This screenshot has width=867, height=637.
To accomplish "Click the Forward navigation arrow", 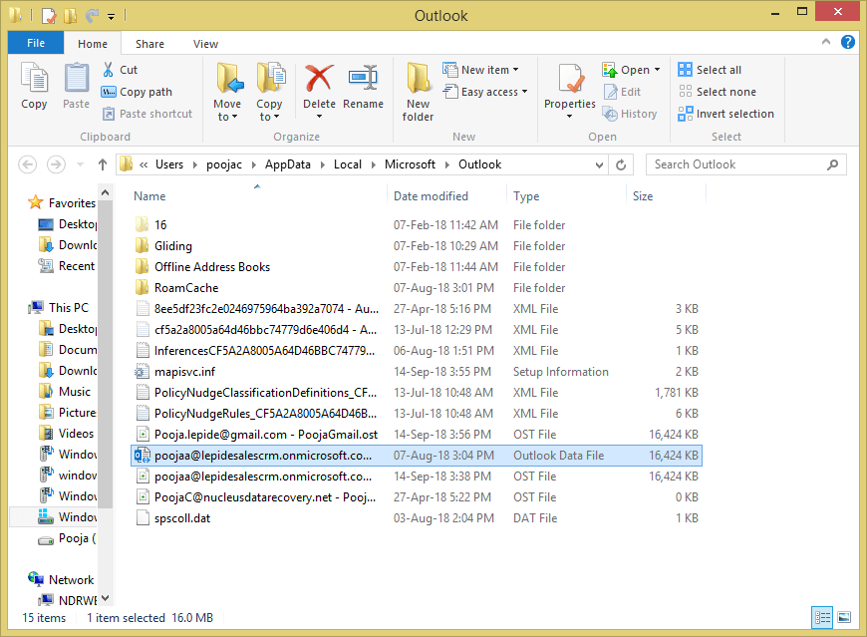I will click(x=56, y=164).
